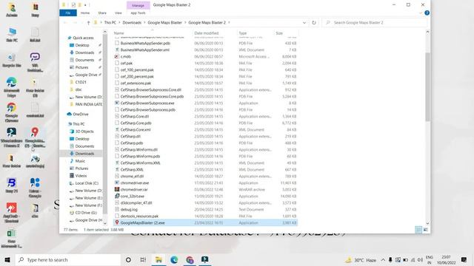Image resolution: width=474 pixels, height=266 pixels.
Task: Click 'Downloads' in the breadcrumb path
Action: [132, 23]
